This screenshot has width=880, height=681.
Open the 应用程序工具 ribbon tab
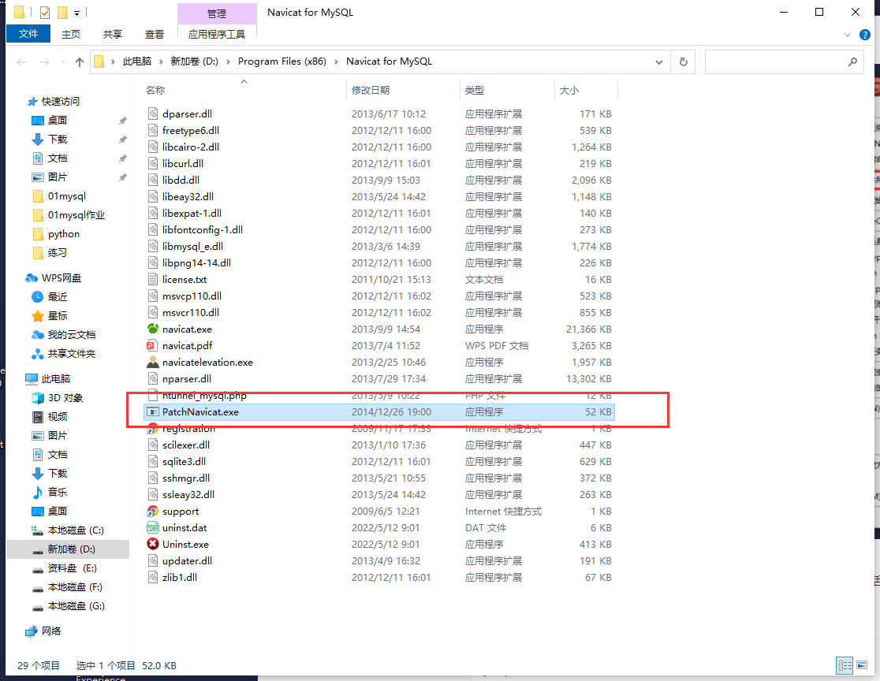click(217, 34)
